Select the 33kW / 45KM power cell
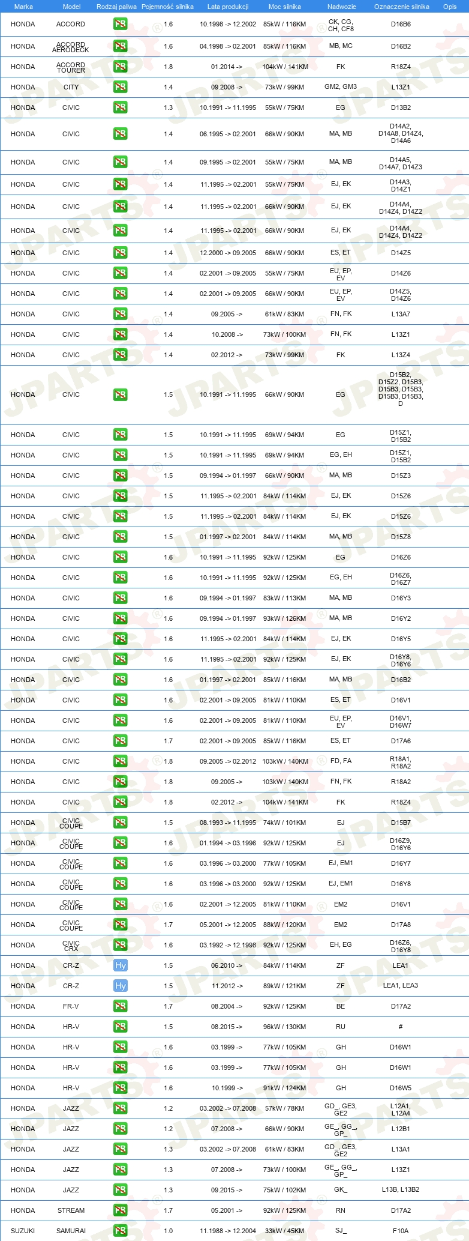Image resolution: width=469 pixels, height=1241 pixels. pyautogui.click(x=284, y=1231)
